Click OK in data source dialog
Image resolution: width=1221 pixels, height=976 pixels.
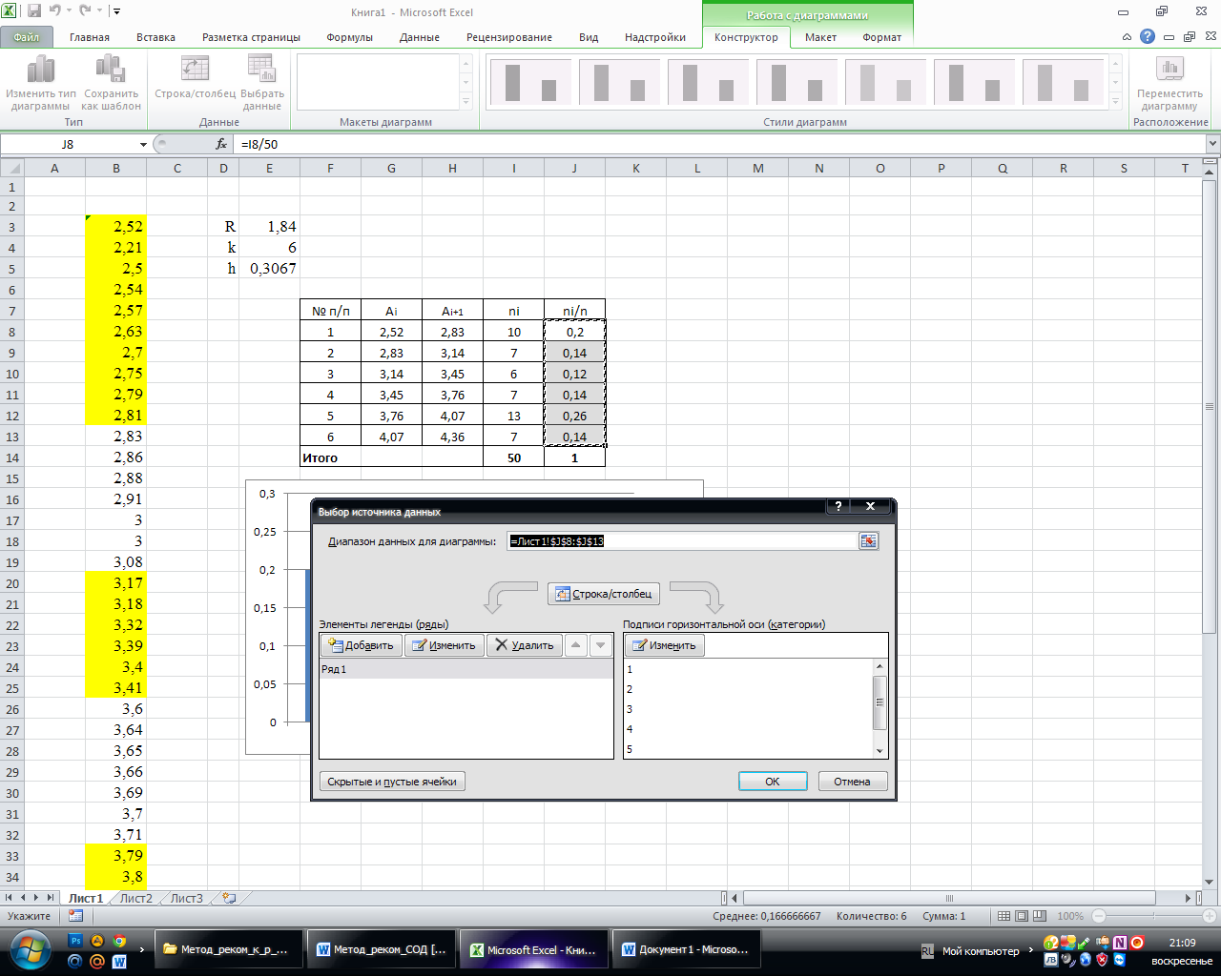pyautogui.click(x=773, y=782)
